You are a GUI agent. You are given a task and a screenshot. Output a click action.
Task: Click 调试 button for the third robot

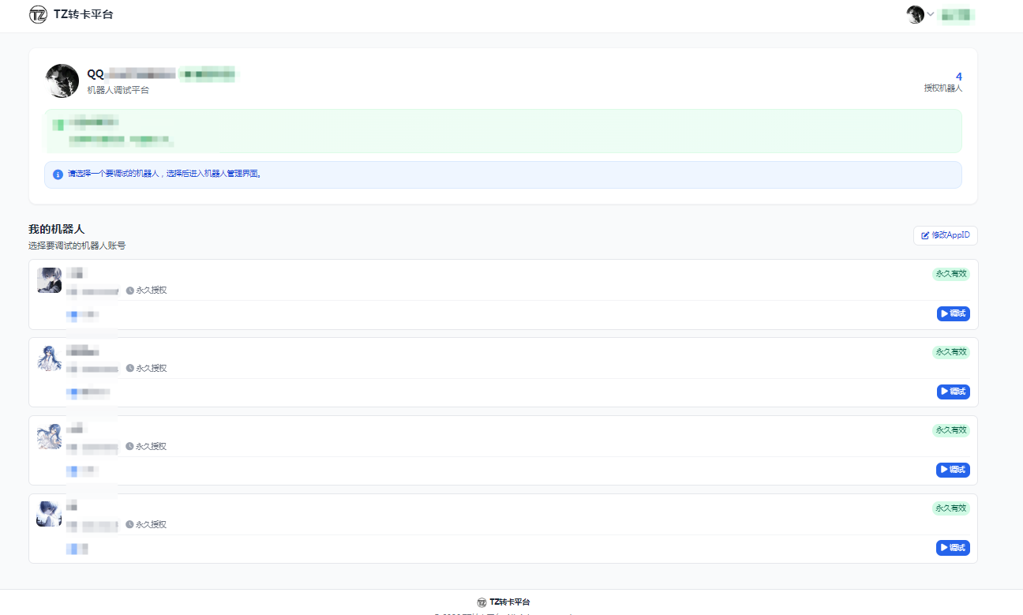(953, 470)
